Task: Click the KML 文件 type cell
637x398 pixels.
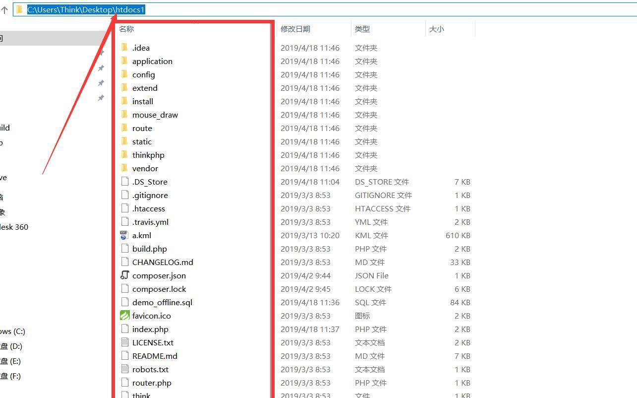Action: pos(371,235)
